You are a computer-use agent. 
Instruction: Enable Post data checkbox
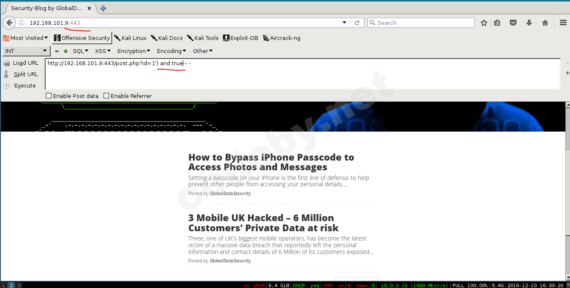pos(49,96)
